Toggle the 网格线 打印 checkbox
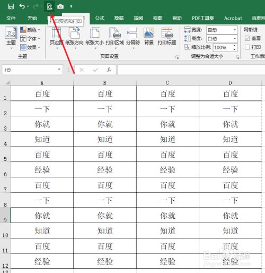This screenshot has height=273, width=265. click(248, 47)
